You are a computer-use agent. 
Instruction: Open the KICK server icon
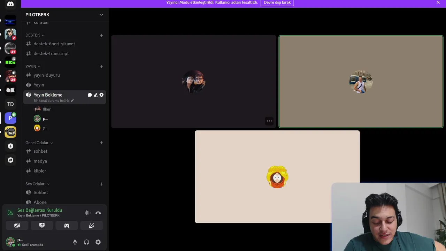click(x=10, y=62)
